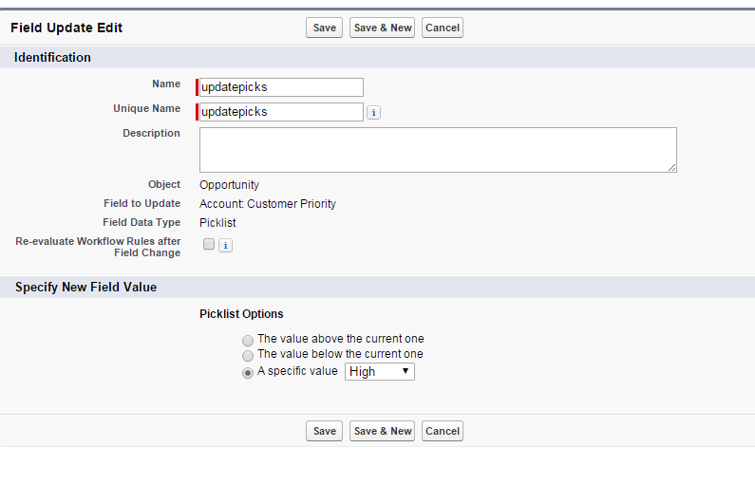This screenshot has height=485, width=755.
Task: Click the bottom Save button
Action: [325, 431]
